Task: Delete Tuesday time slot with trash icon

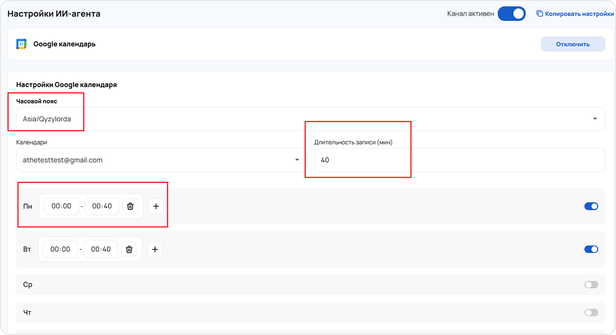Action: 129,249
